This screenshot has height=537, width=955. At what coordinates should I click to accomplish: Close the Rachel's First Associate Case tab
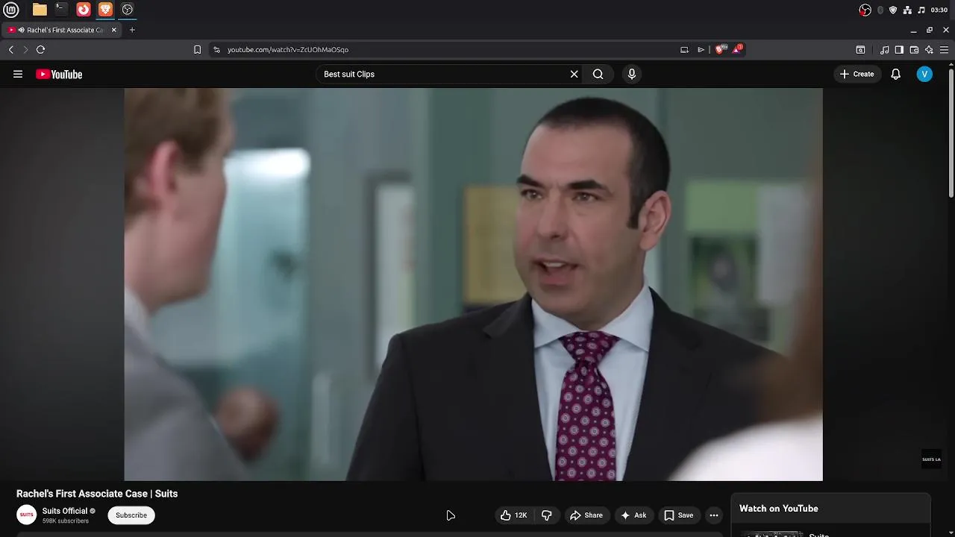pos(114,30)
